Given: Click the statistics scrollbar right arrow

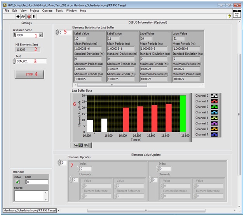Looking at the screenshot, I should point(202,85).
